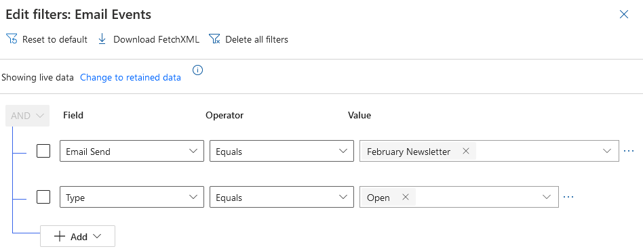This screenshot has height=251, width=643.
Task: Open the Type field dropdown
Action: (132, 197)
